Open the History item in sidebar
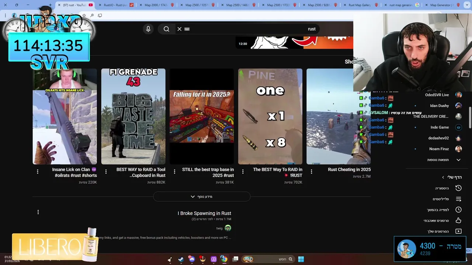This screenshot has width=472, height=265. [x=442, y=188]
